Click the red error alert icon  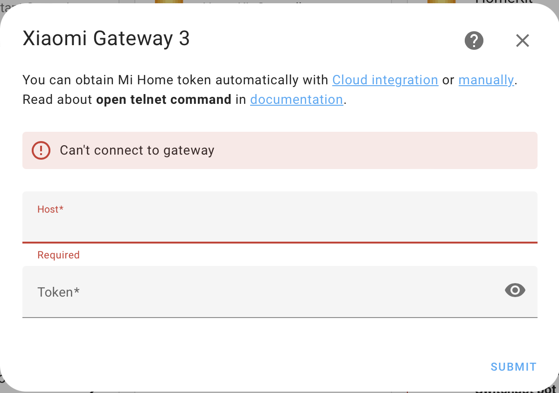(41, 150)
